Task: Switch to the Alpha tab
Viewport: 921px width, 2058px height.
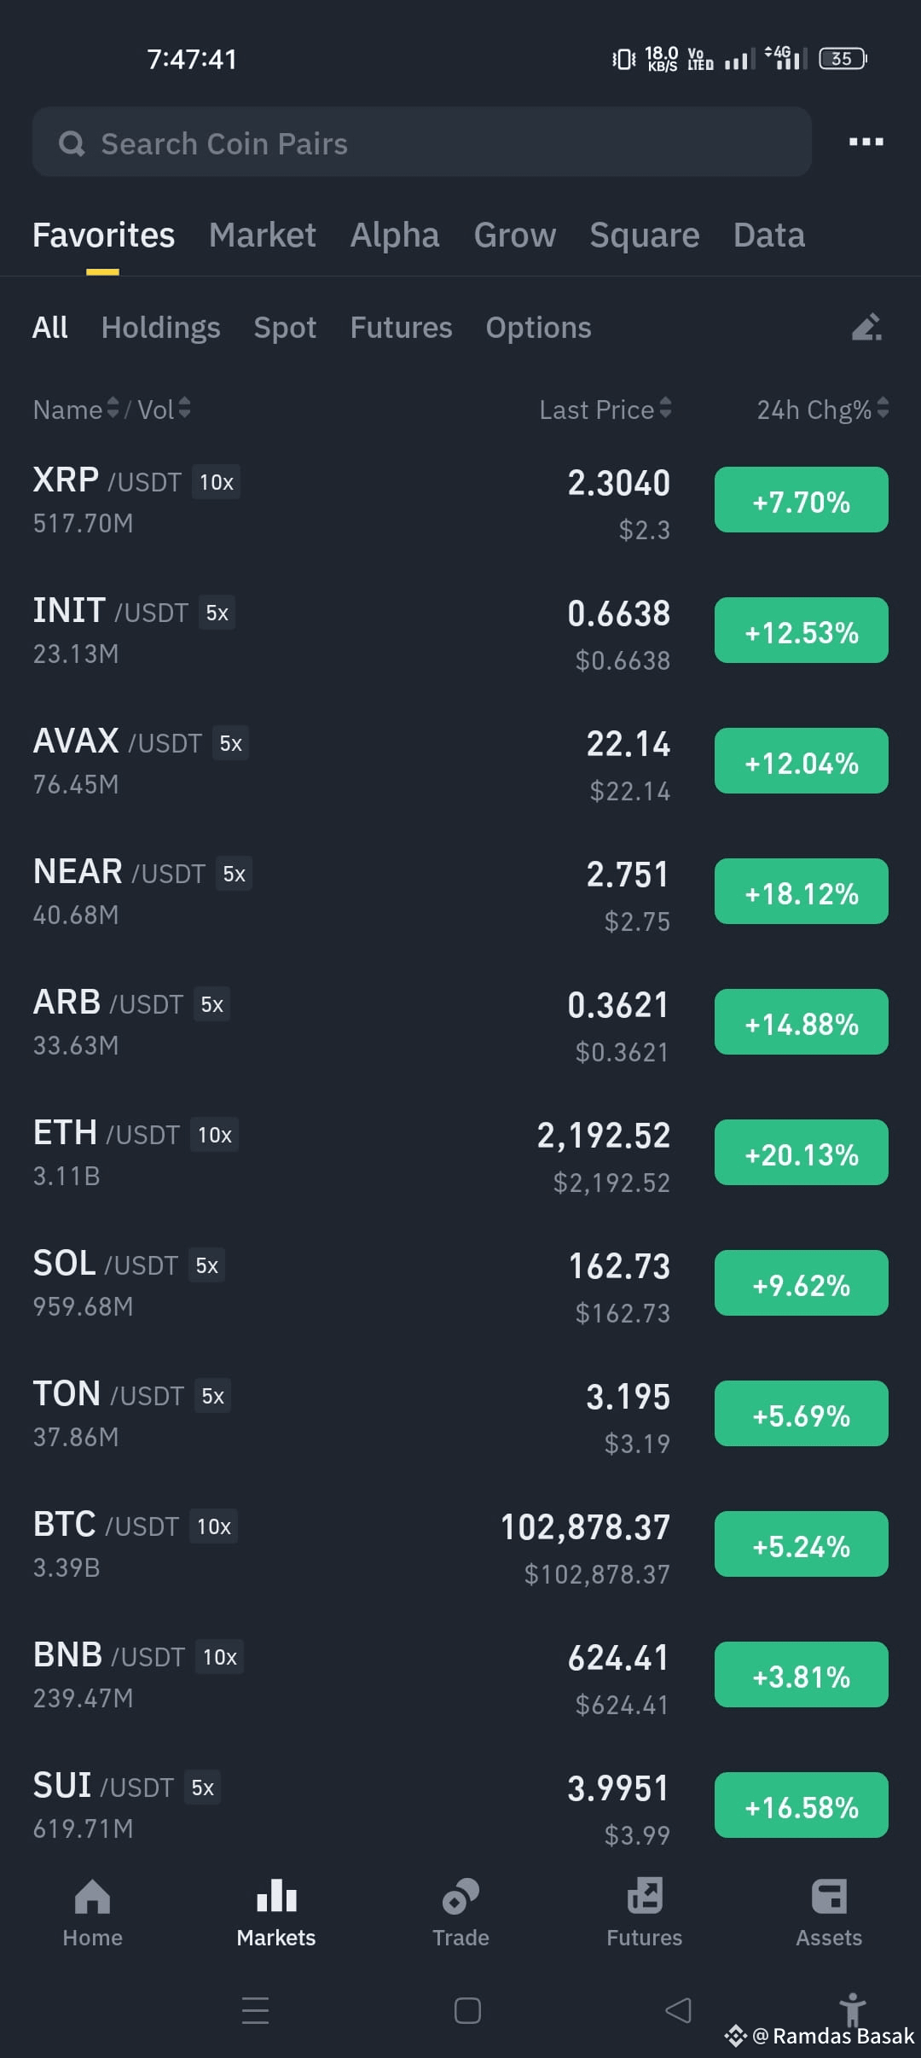Action: [x=395, y=235]
